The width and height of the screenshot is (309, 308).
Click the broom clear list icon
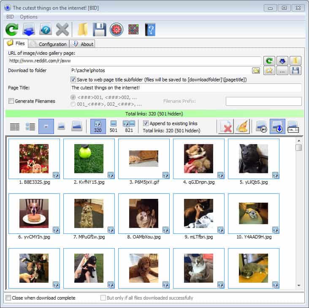[242, 126]
